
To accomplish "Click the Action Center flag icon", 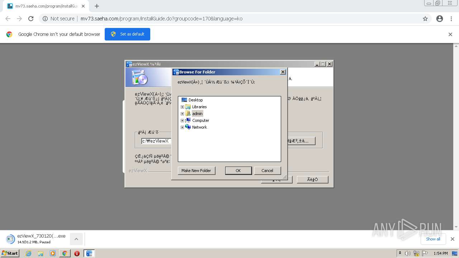I will 425,253.
